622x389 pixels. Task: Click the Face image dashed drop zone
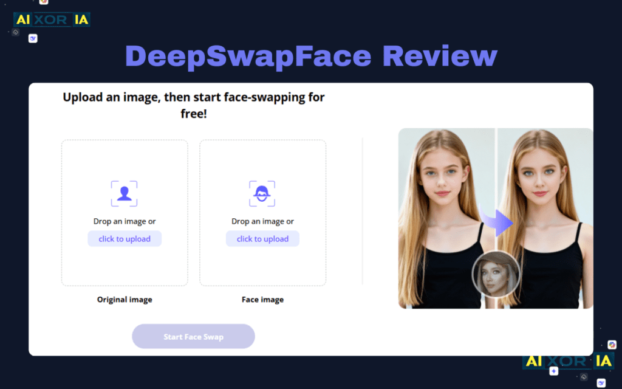[x=262, y=164]
